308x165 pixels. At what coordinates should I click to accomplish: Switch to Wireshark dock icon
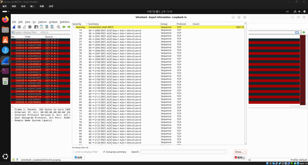click(x=5, y=61)
